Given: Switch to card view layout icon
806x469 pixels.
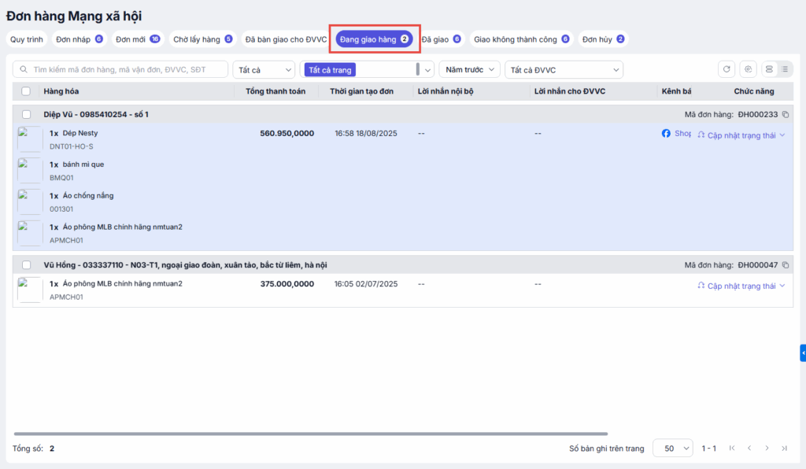Looking at the screenshot, I should [769, 69].
